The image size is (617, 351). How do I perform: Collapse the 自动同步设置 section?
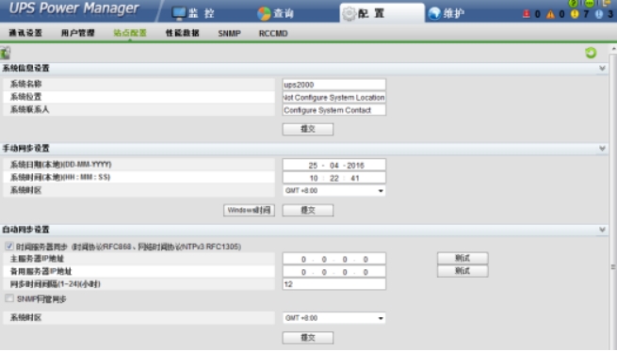pos(602,230)
